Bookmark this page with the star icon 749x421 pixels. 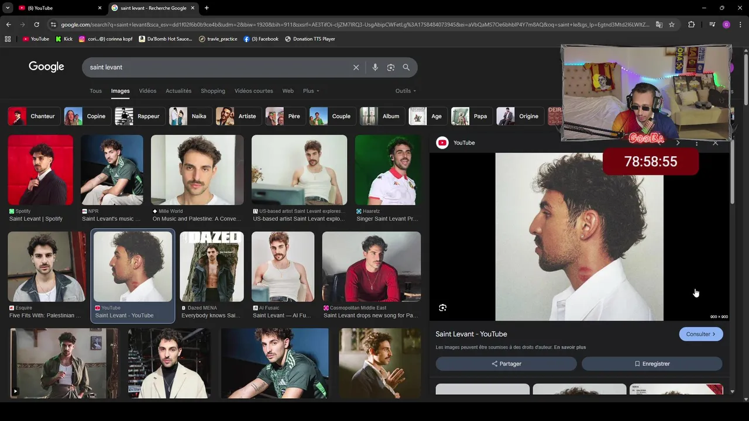coord(672,25)
